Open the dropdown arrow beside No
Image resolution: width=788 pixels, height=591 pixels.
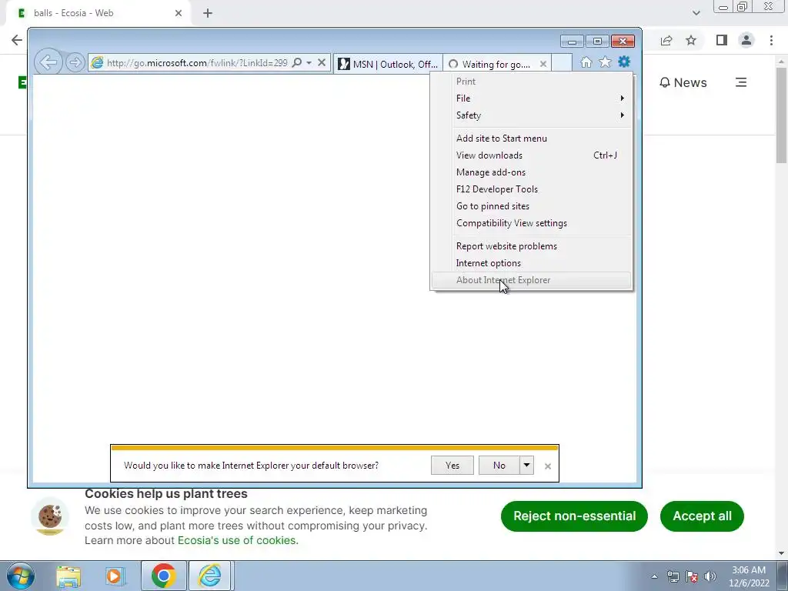coord(526,466)
